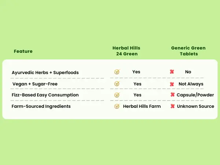Click the Ayurvedic Herbs + Superfoods label

coord(45,73)
